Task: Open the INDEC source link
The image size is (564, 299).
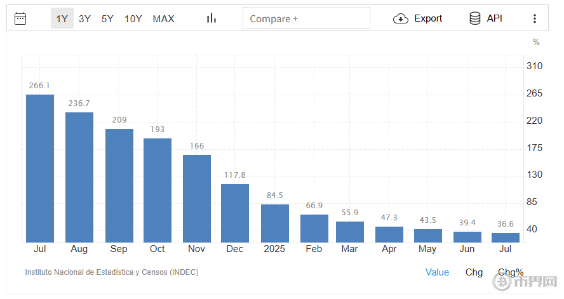Action: pos(112,272)
